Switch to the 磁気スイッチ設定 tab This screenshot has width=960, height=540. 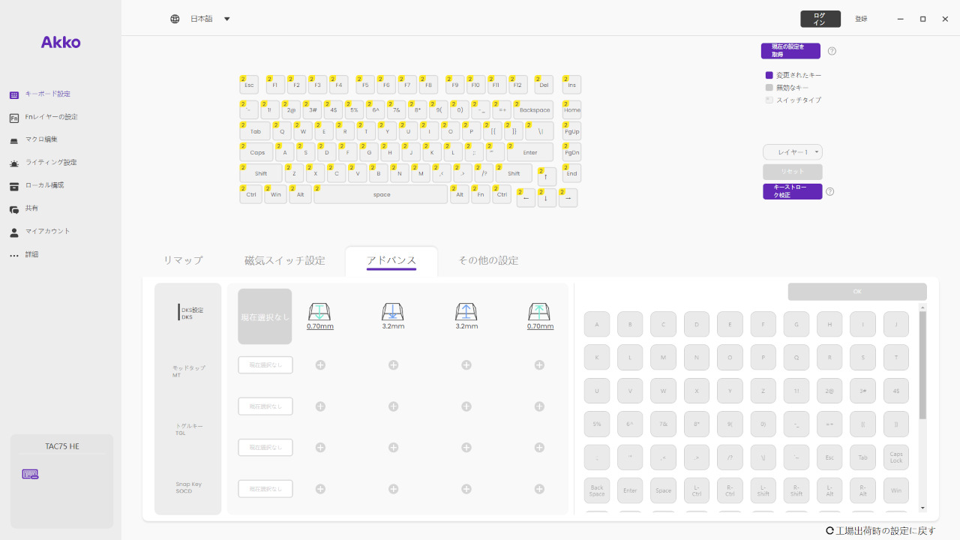[x=285, y=260]
